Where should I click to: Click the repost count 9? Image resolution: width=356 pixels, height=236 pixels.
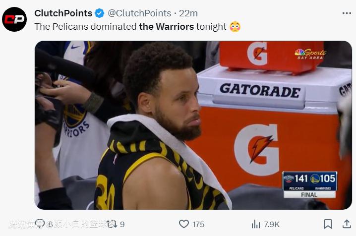point(122,225)
